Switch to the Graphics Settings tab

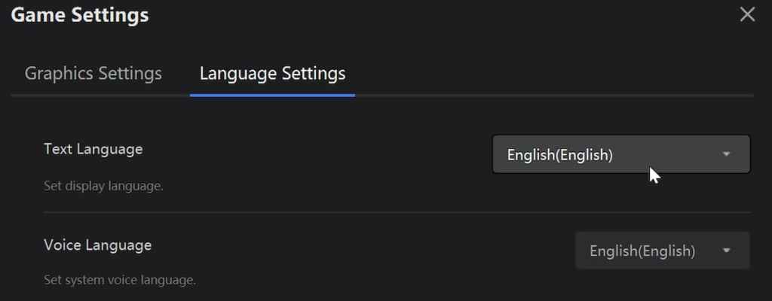pyautogui.click(x=93, y=74)
